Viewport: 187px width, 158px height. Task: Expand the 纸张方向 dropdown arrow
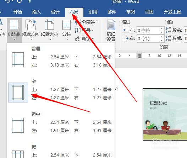[x=32, y=39]
